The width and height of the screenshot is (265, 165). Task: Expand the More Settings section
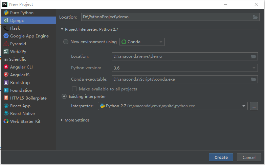(62, 120)
